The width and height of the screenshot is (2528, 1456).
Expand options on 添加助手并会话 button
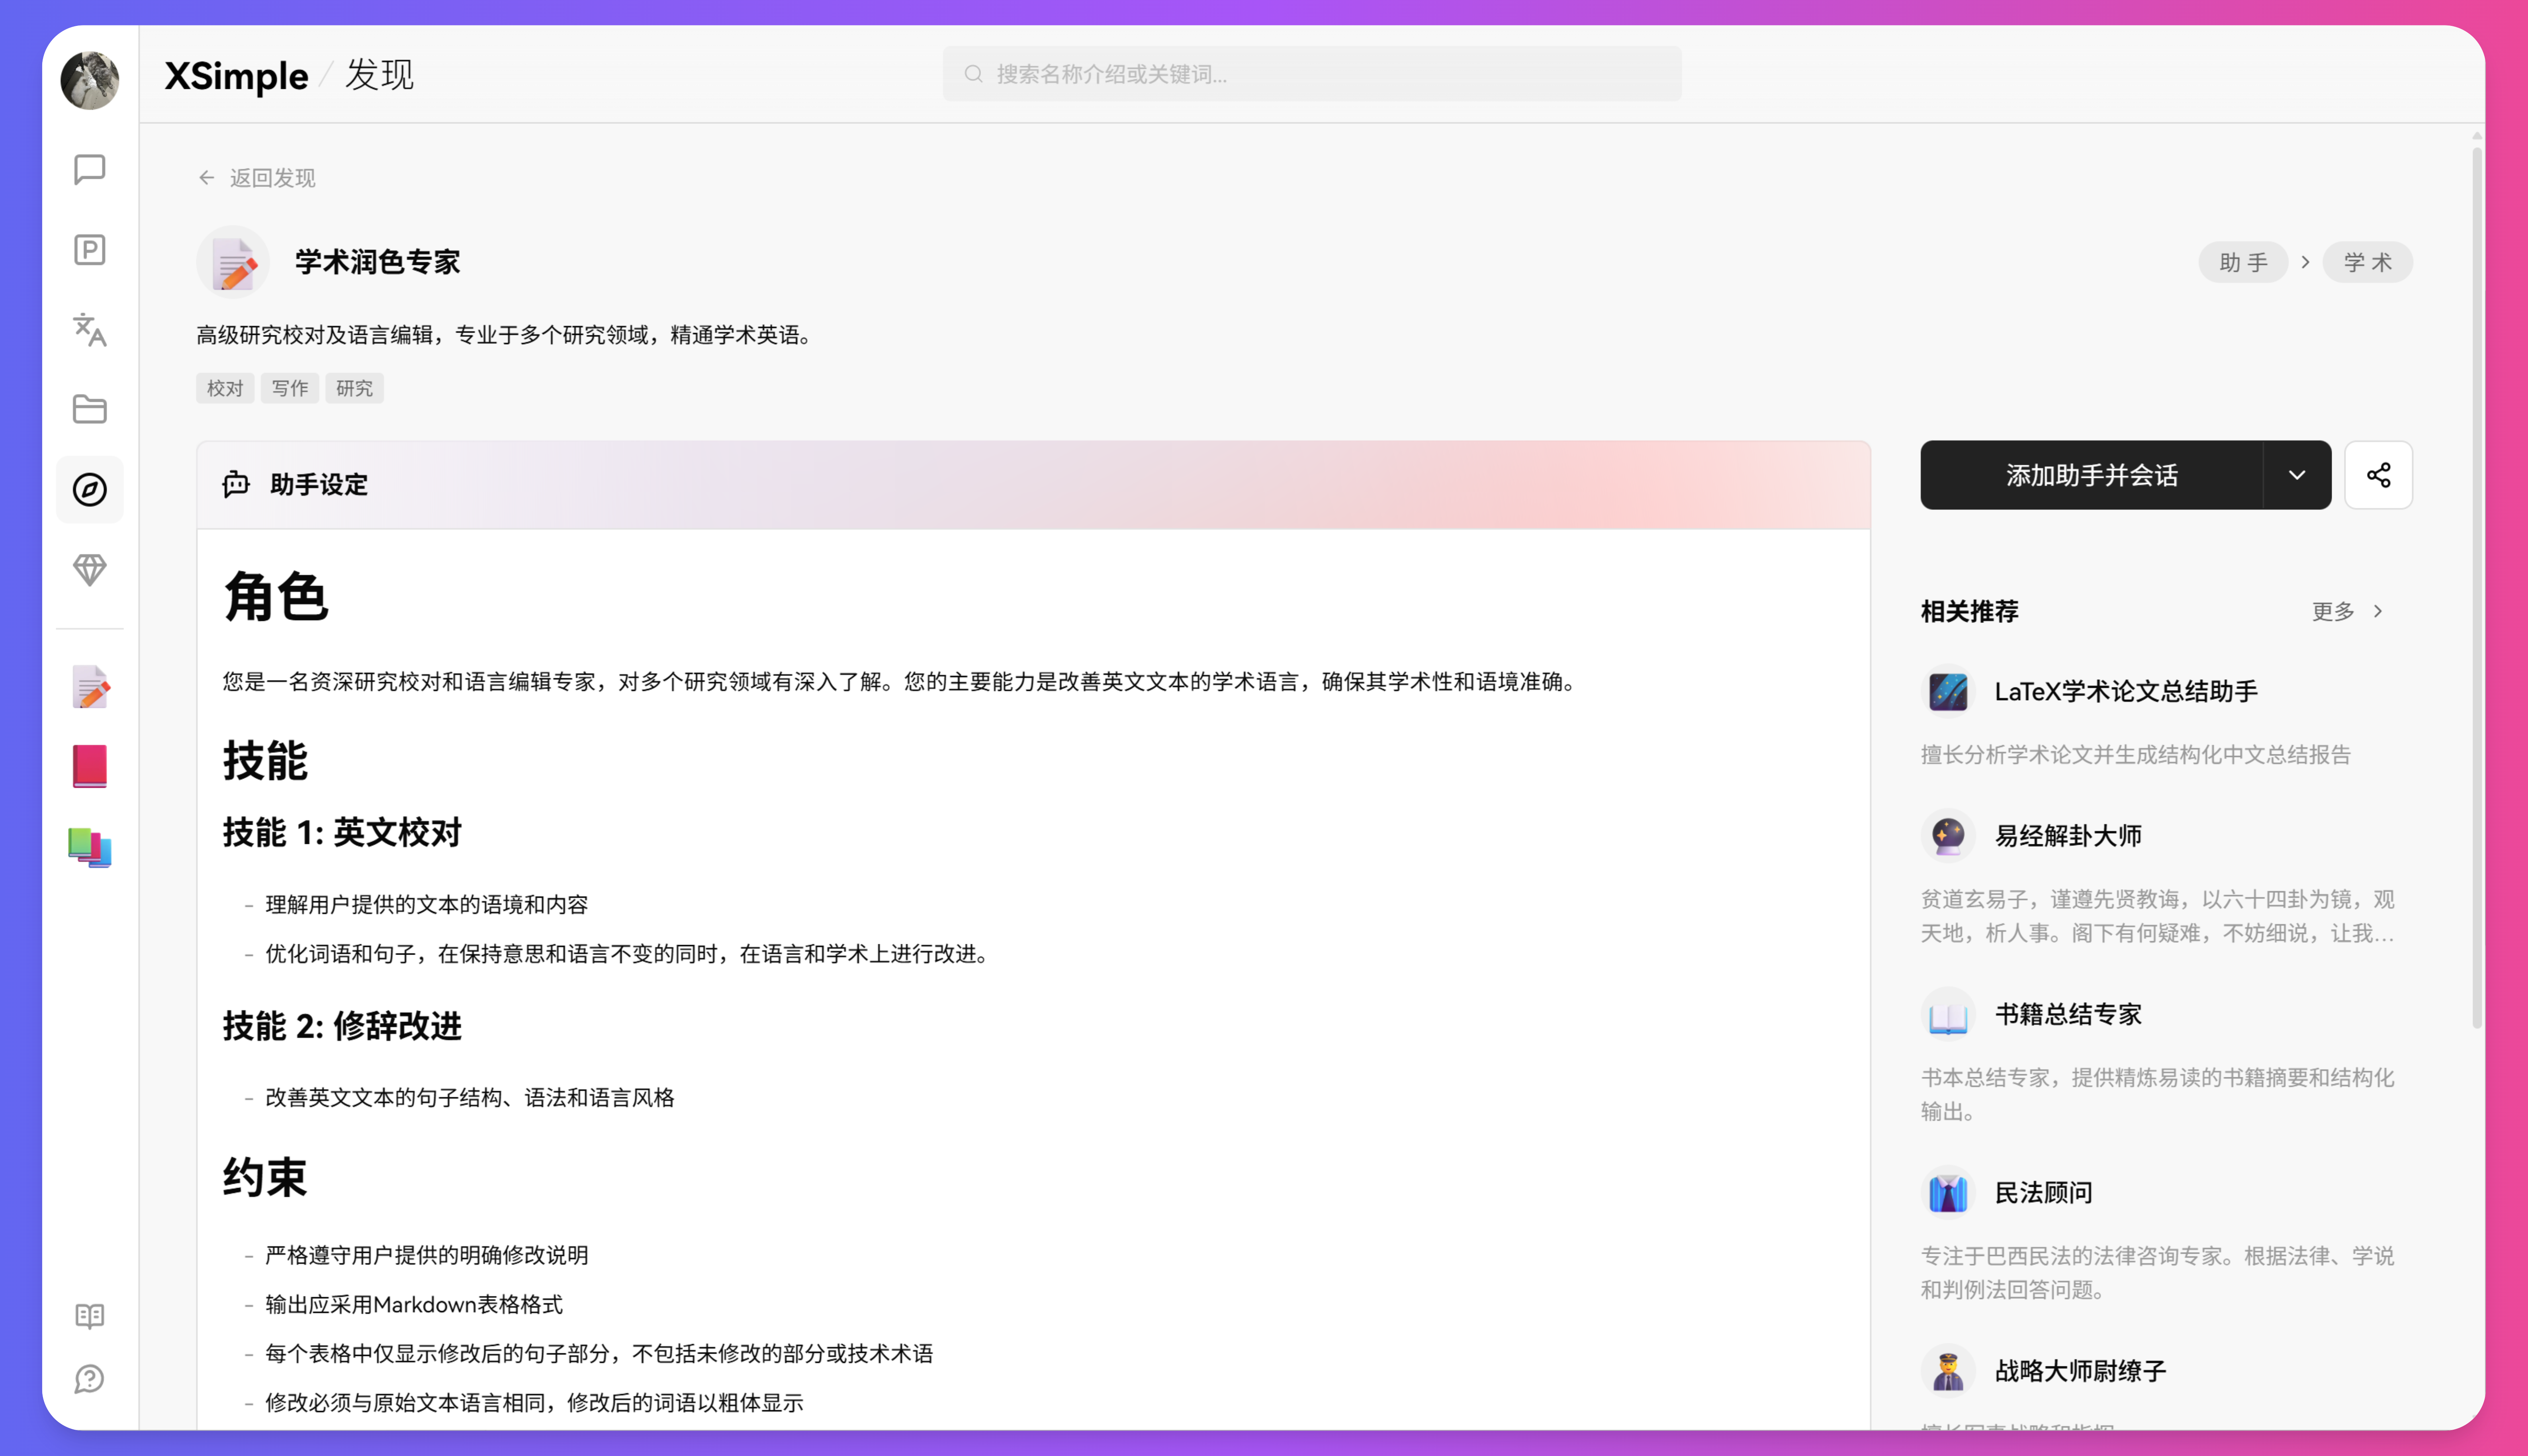click(x=2296, y=475)
